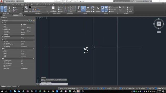Click the Quick Select icon in Properties

(x=34, y=21)
